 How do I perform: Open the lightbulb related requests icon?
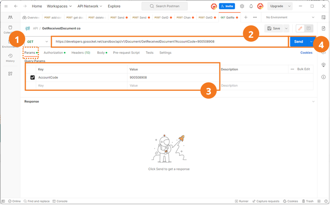click(323, 65)
